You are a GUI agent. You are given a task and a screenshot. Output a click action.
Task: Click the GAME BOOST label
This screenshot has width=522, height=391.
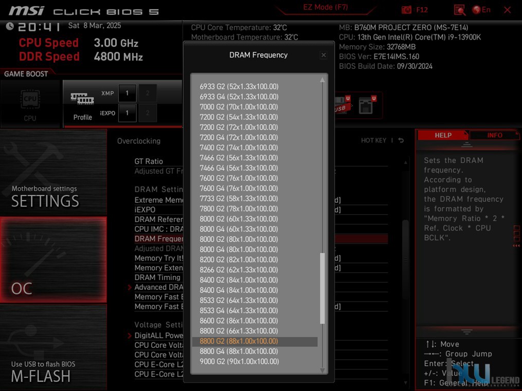(26, 74)
